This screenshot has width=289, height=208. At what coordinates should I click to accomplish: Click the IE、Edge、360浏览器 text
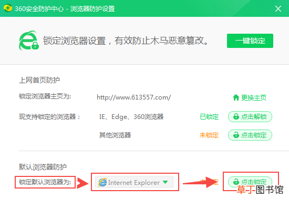point(131,117)
